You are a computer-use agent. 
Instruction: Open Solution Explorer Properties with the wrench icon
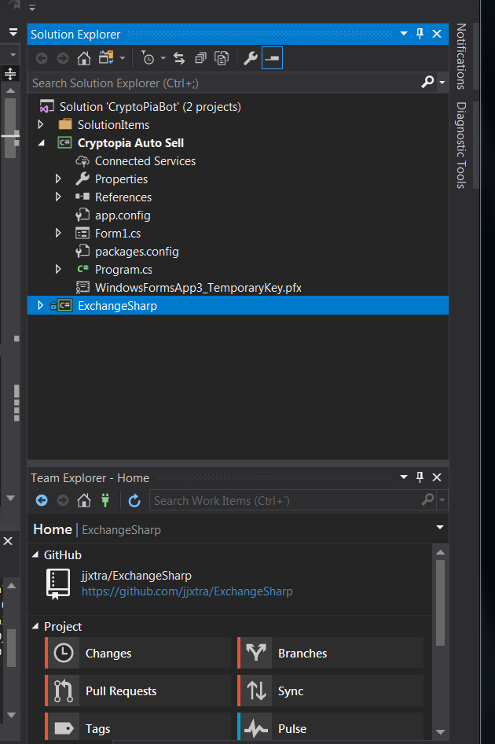coord(248,57)
